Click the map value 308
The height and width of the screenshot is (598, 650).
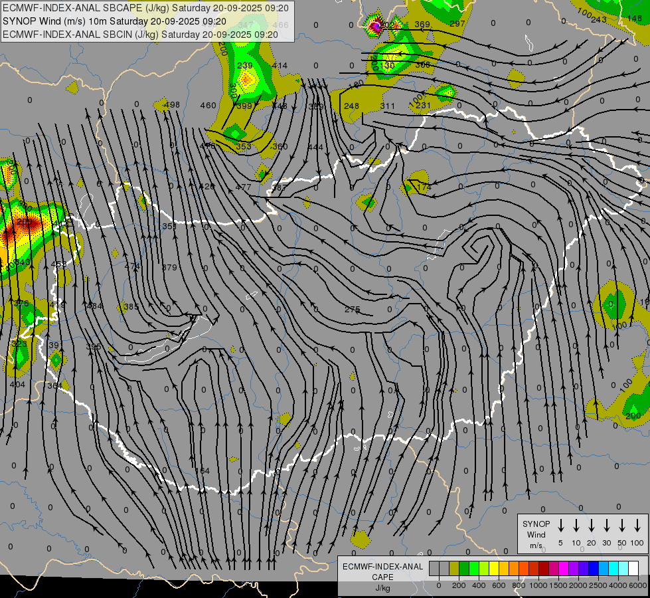coord(422,64)
